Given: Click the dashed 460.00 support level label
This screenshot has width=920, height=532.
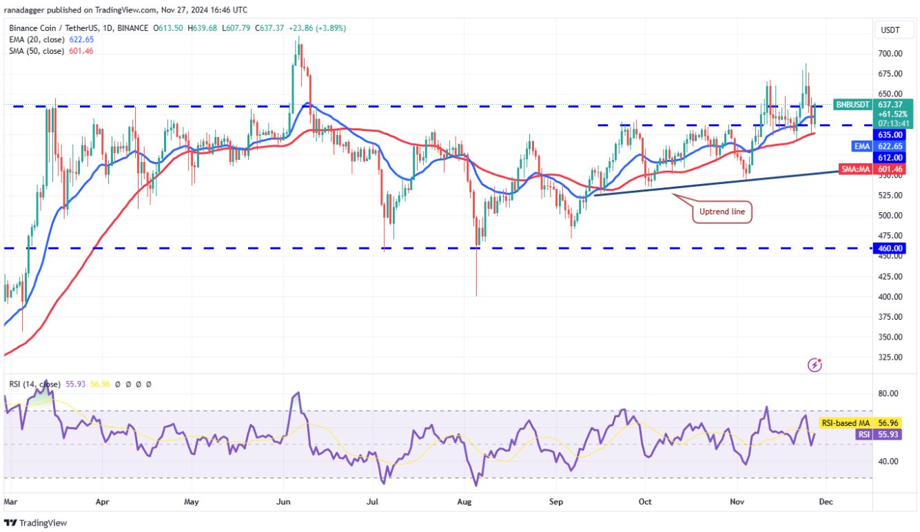Looking at the screenshot, I should click(889, 248).
